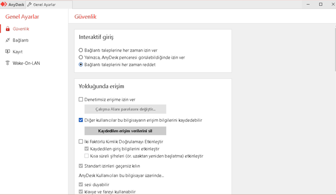This screenshot has width=336, height=195.
Task: Click the Güvenlik lock icon in sidebar
Action: click(8, 29)
